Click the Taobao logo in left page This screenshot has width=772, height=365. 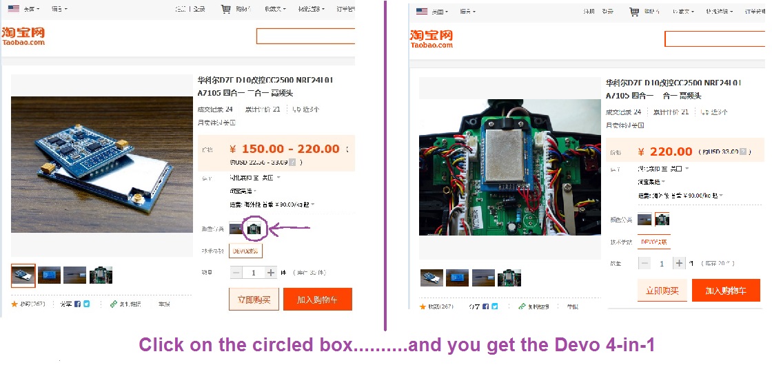click(23, 36)
